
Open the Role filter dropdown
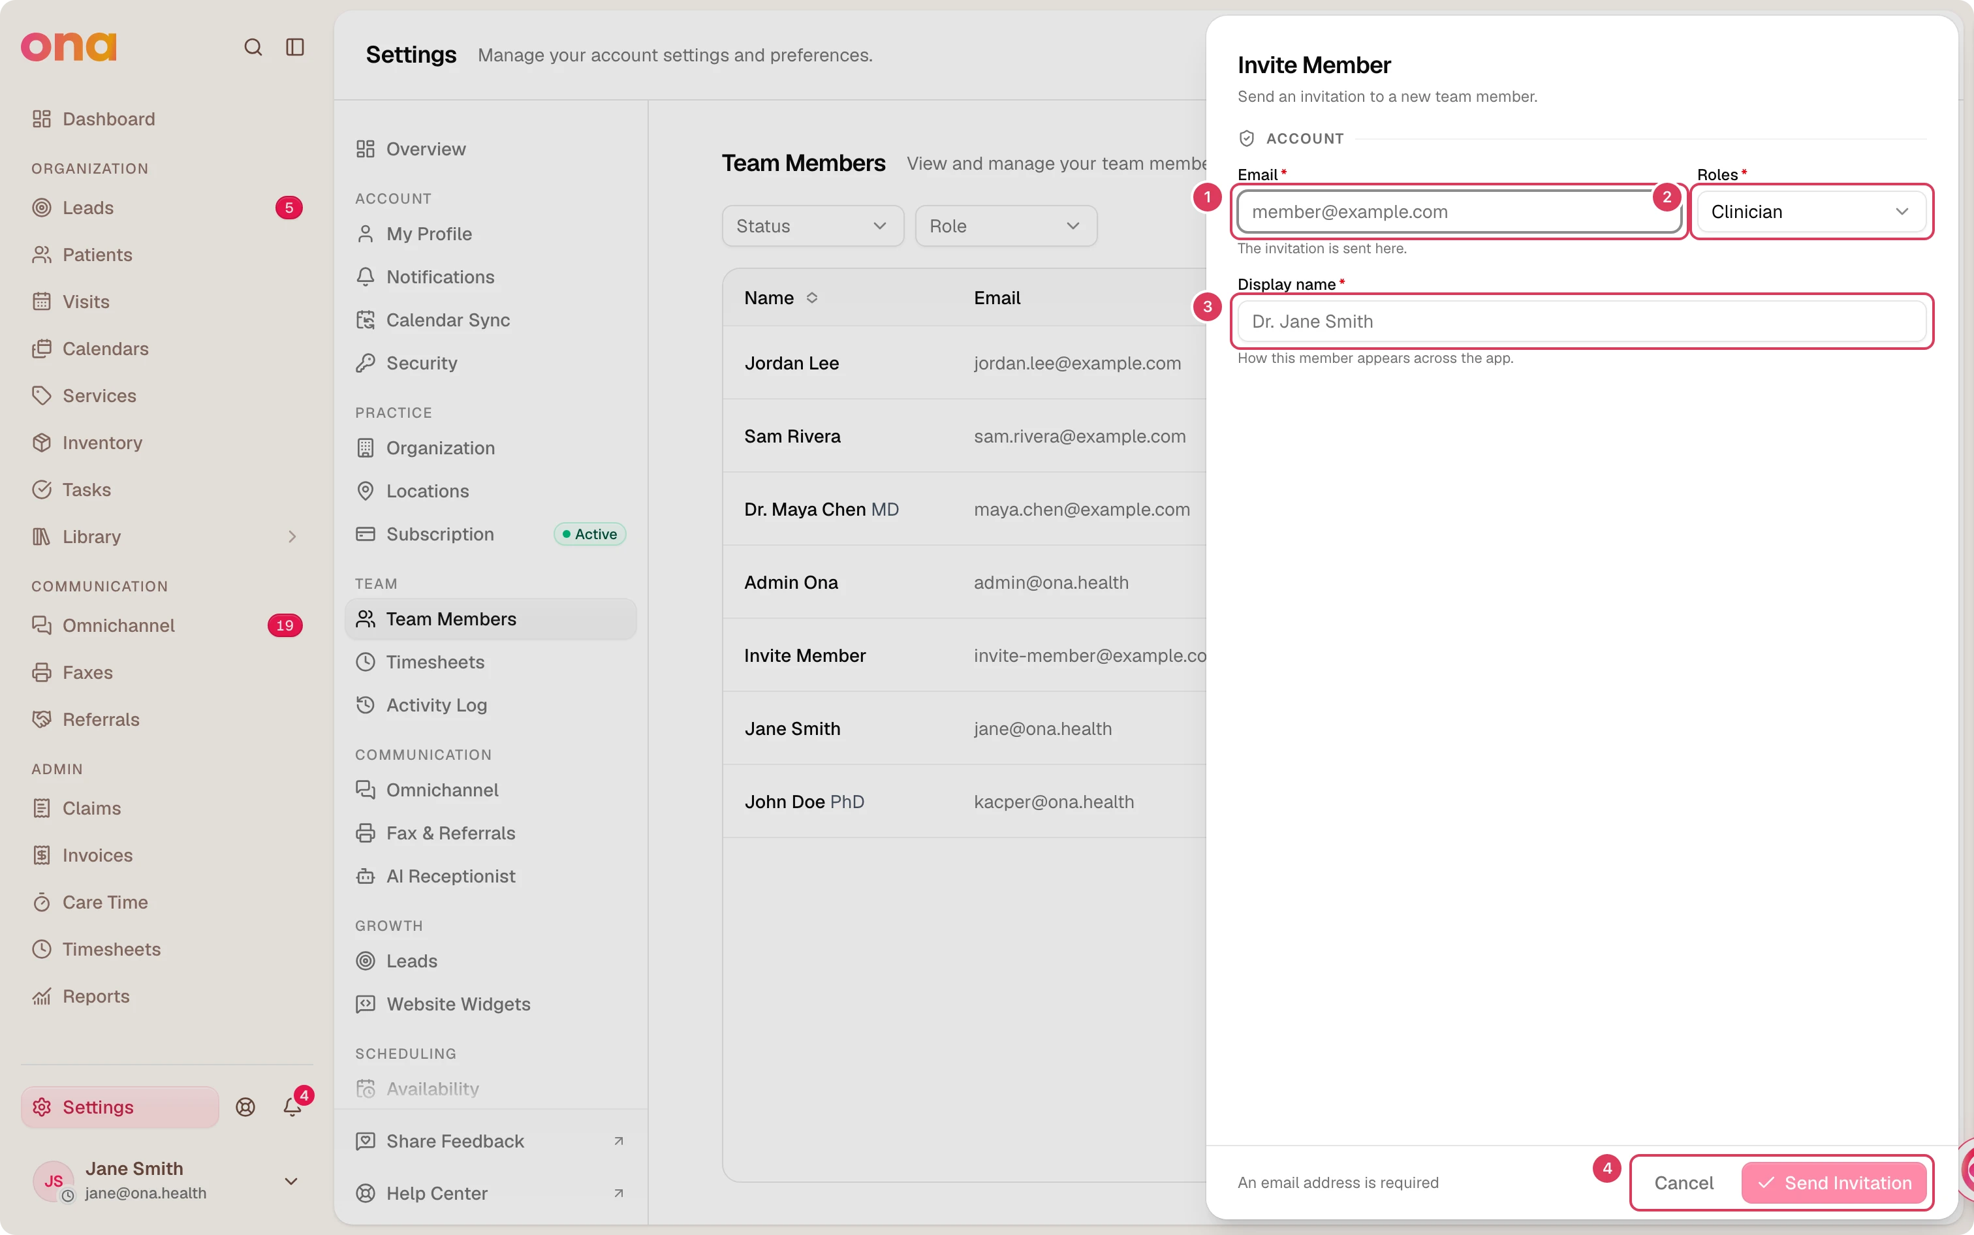pos(1006,227)
